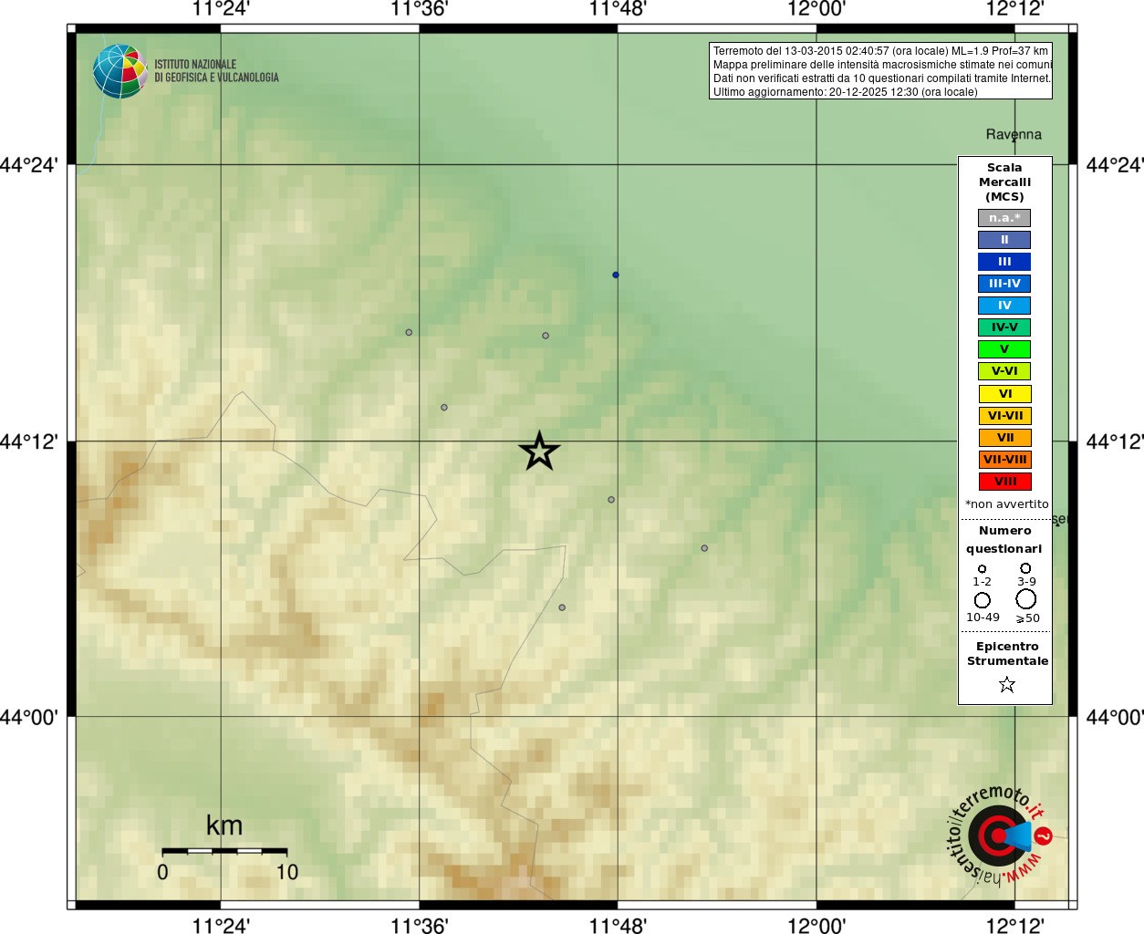Click the star symbol in legend

tap(1007, 684)
